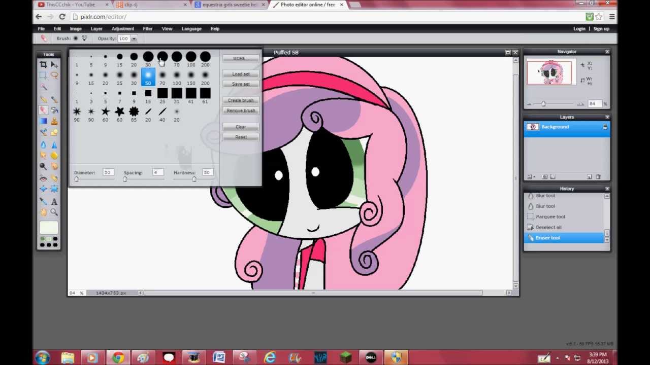Select the Lasso tool

54,76
